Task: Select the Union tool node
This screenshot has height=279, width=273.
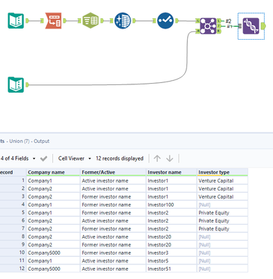Action: click(x=251, y=26)
